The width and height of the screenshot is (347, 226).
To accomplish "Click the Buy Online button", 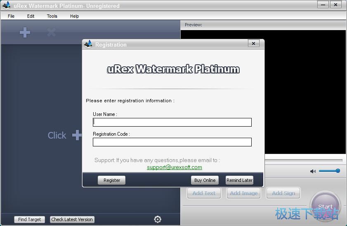I will click(205, 180).
